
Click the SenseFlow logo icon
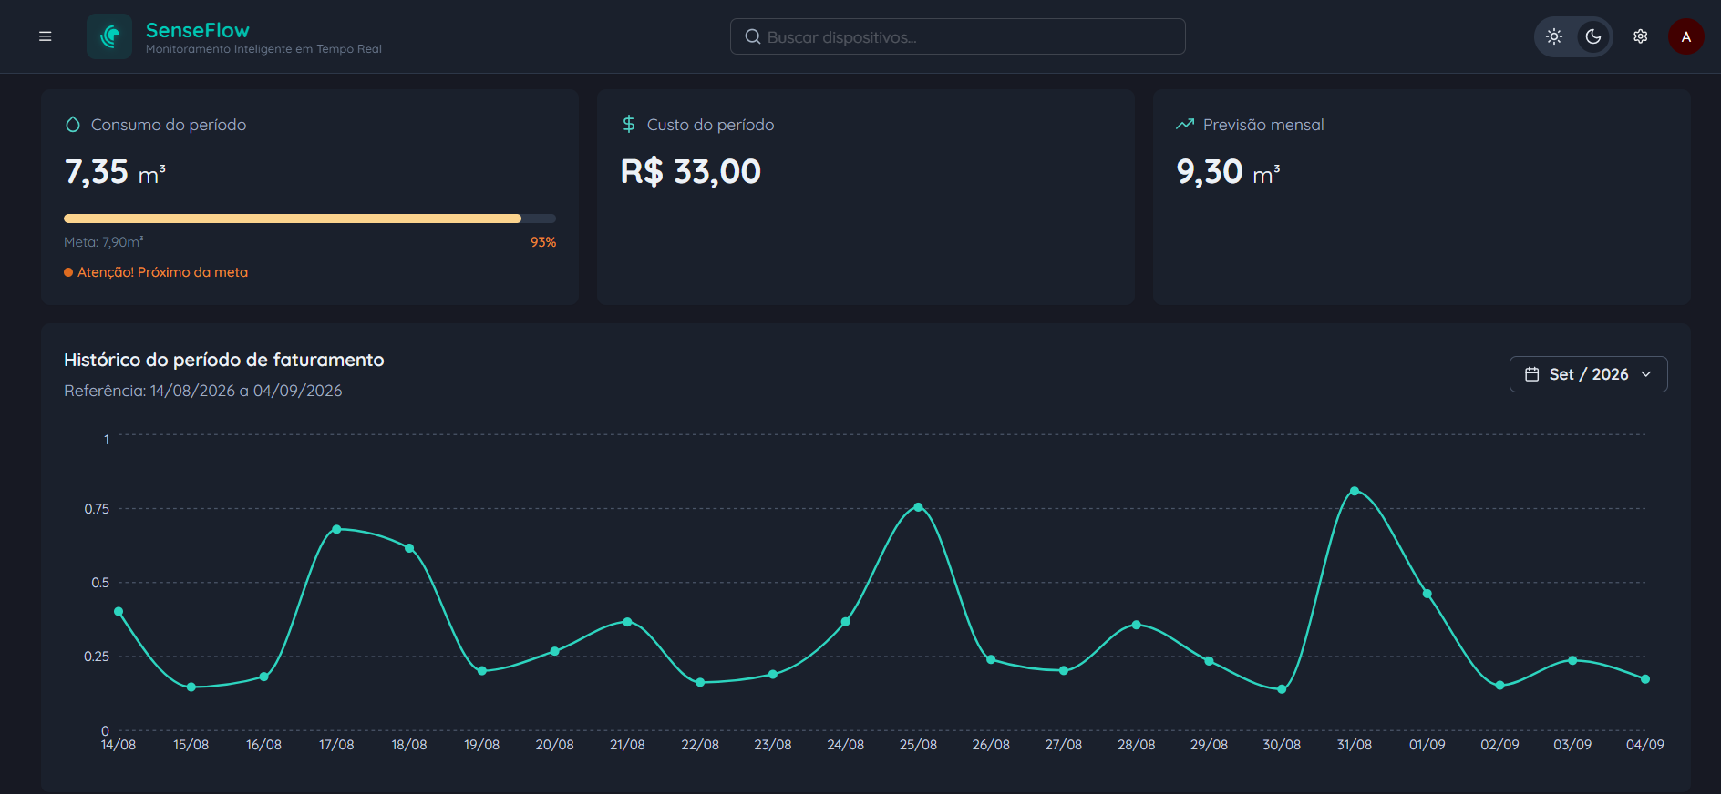tap(109, 36)
